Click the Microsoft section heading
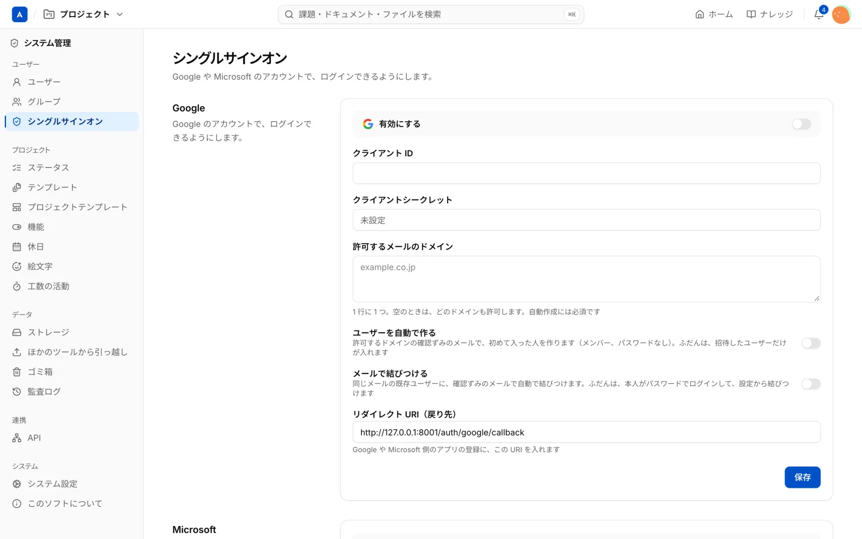 pos(194,530)
